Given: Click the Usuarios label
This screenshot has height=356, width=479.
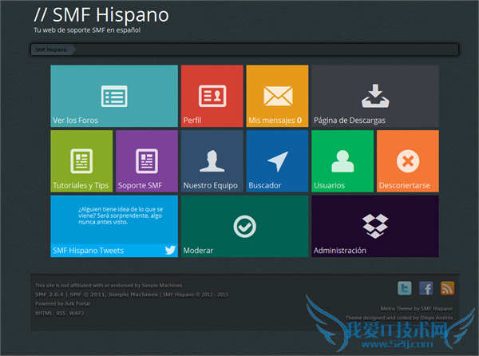Looking at the screenshot, I should point(329,185).
